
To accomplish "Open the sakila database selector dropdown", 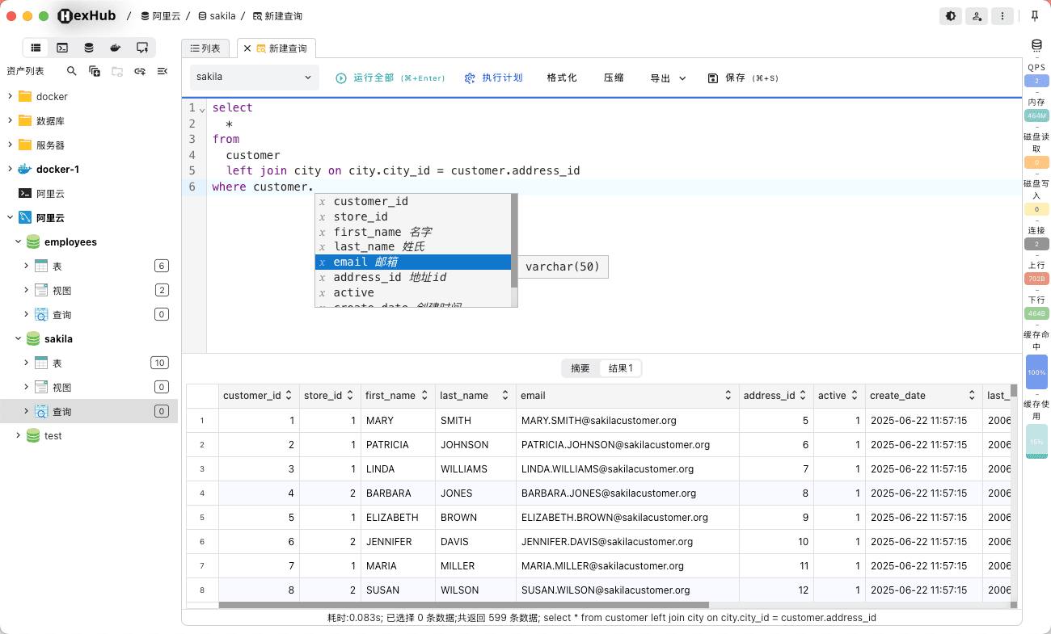I will 255,78.
